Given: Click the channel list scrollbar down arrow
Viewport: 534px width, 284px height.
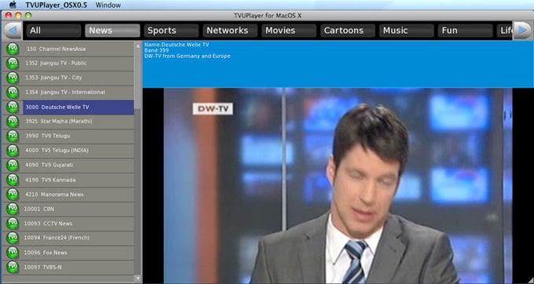Looking at the screenshot, I should click(x=138, y=279).
